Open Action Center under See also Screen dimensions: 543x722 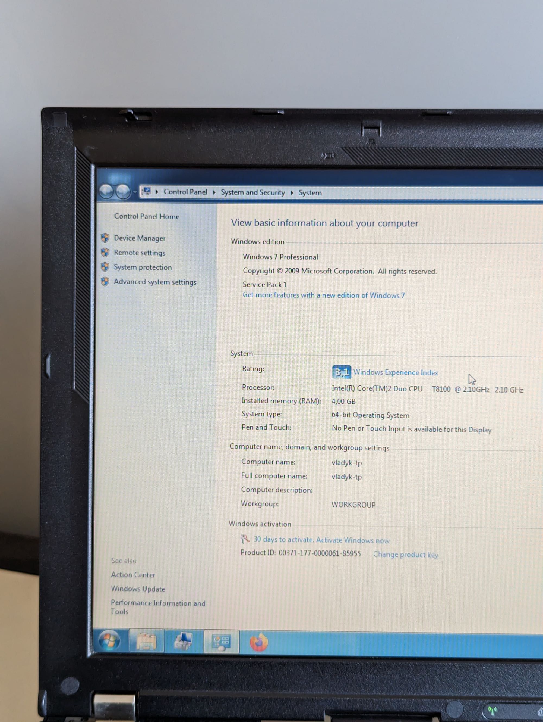point(133,575)
